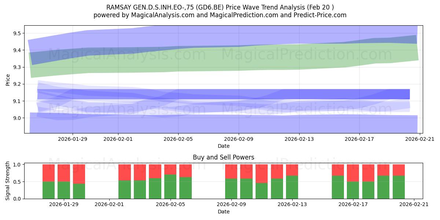This screenshot has width=440, height=220.
Task: Select the red sell bar above 2026-02-09
Action: [231, 171]
